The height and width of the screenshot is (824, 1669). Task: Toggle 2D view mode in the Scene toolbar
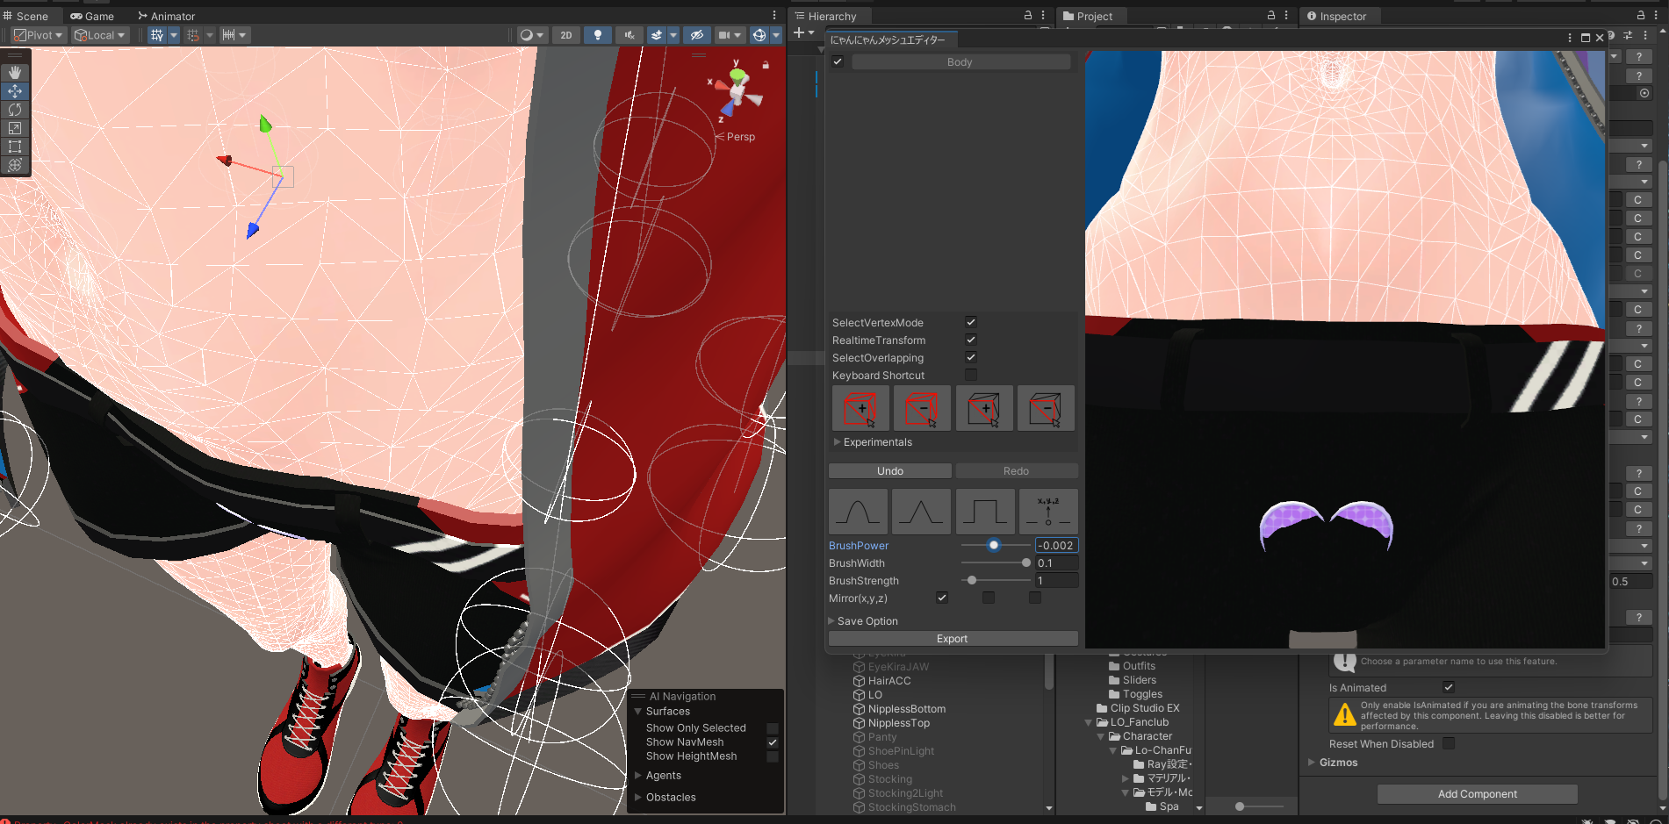[x=566, y=35]
